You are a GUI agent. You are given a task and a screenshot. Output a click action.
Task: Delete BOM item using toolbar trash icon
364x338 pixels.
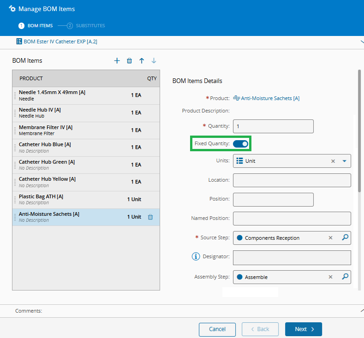[x=129, y=61]
